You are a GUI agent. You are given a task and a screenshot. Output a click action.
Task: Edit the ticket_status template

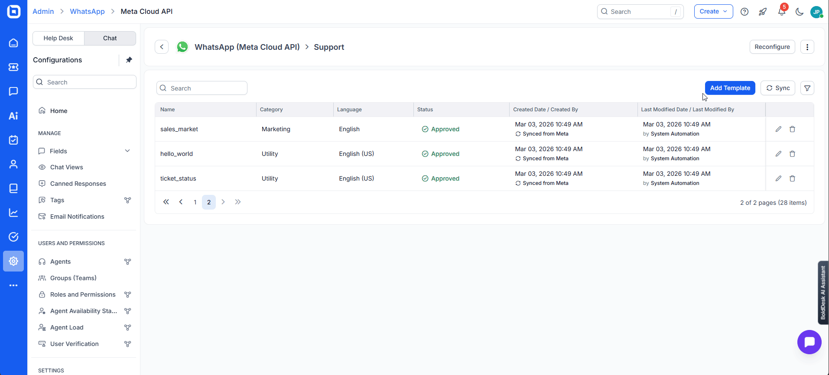point(778,178)
